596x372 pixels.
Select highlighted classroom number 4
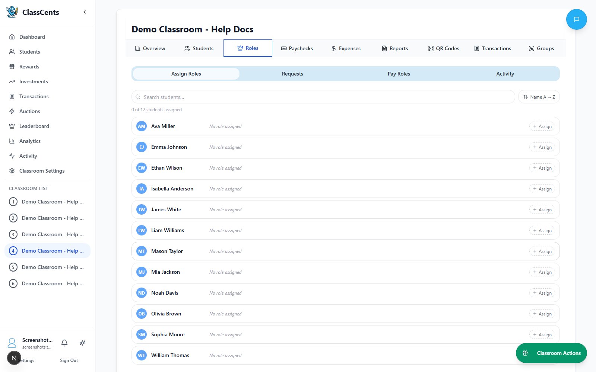(x=47, y=251)
